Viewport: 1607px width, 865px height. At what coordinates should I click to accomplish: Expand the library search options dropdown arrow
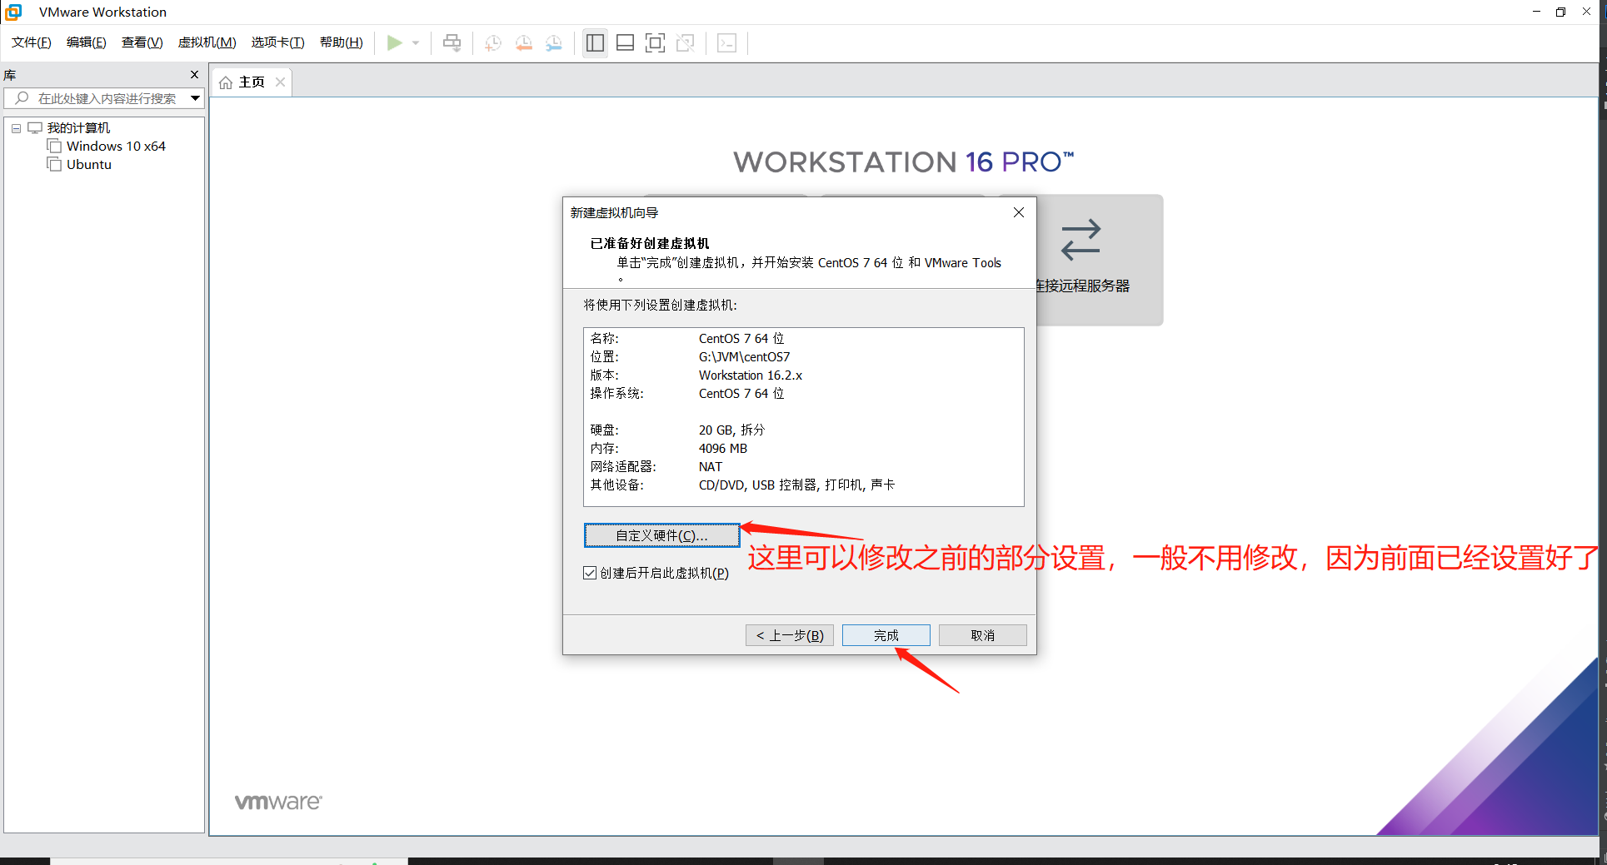click(x=195, y=98)
